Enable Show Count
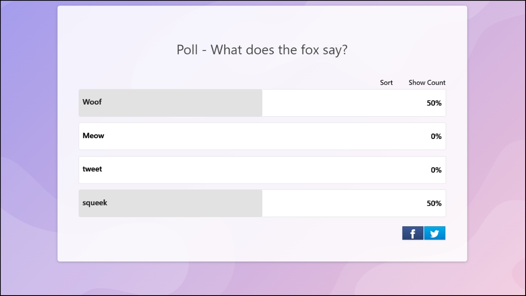 427,83
